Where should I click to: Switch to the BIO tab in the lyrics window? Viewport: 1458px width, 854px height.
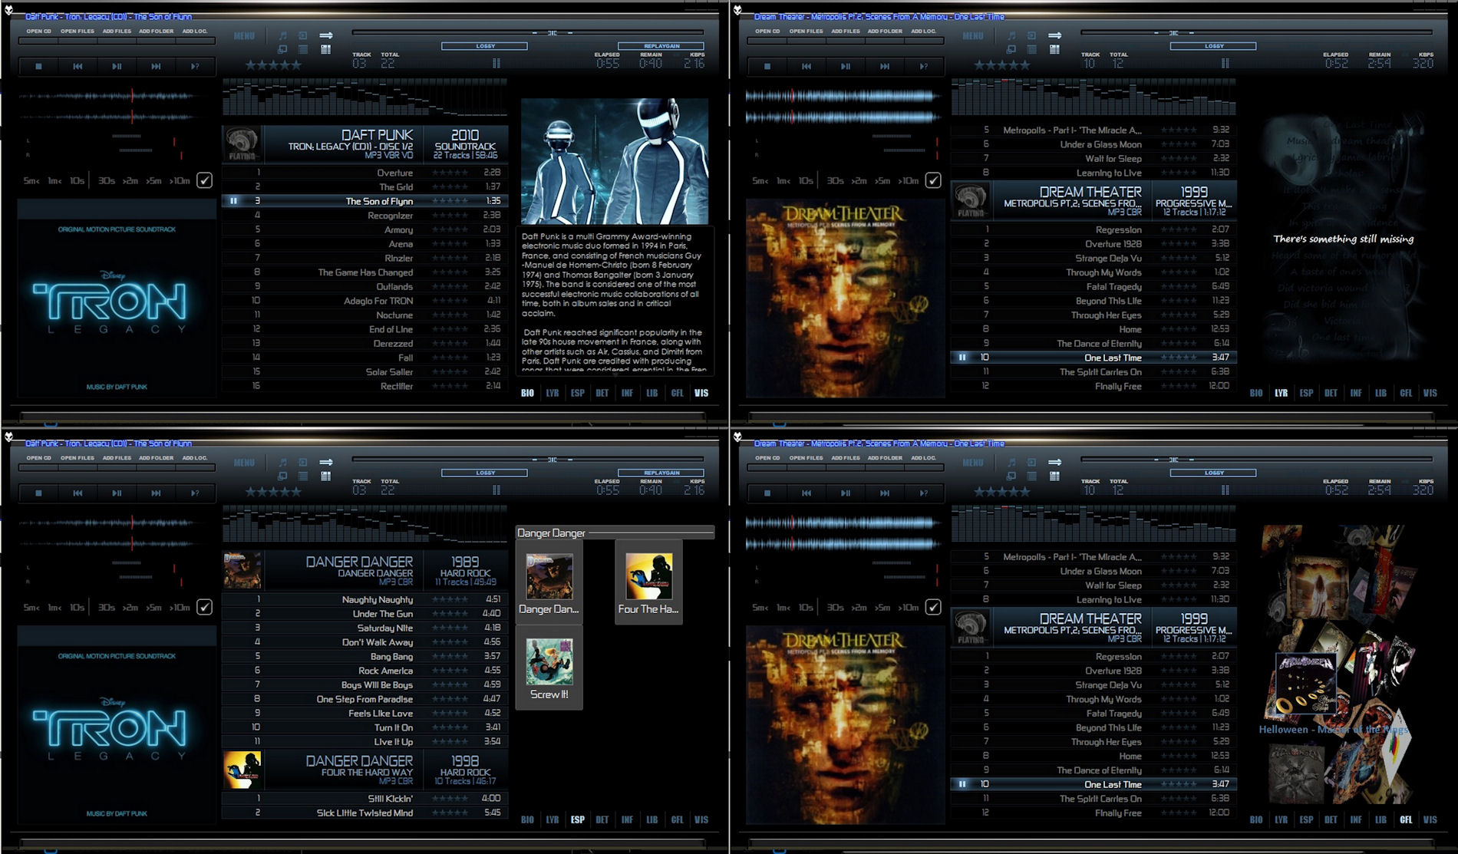tap(1256, 393)
